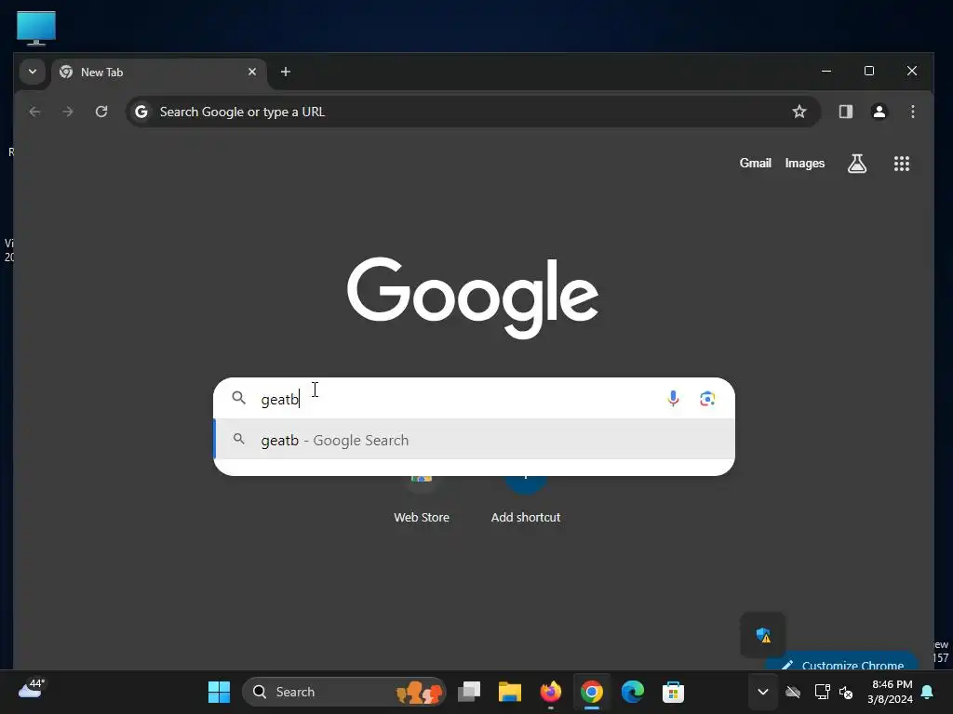Start voice search with microphone
The width and height of the screenshot is (953, 714).
point(673,398)
